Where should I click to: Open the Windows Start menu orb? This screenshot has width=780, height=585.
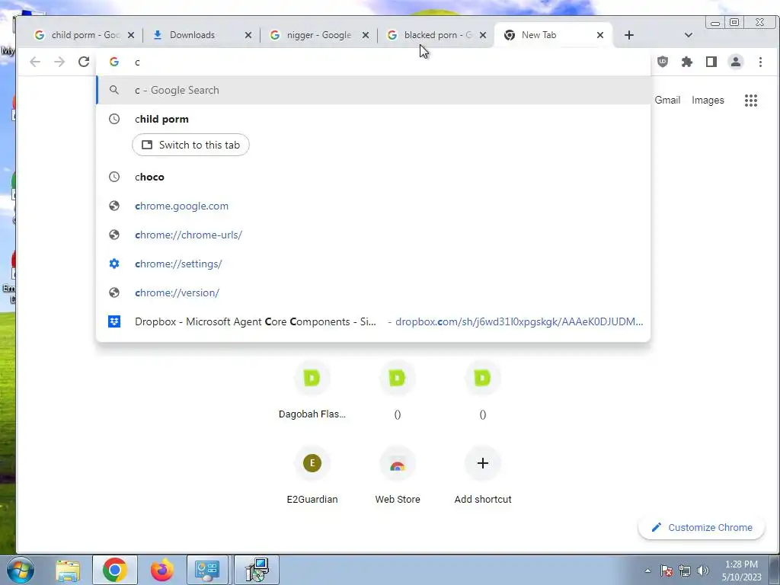pyautogui.click(x=21, y=570)
